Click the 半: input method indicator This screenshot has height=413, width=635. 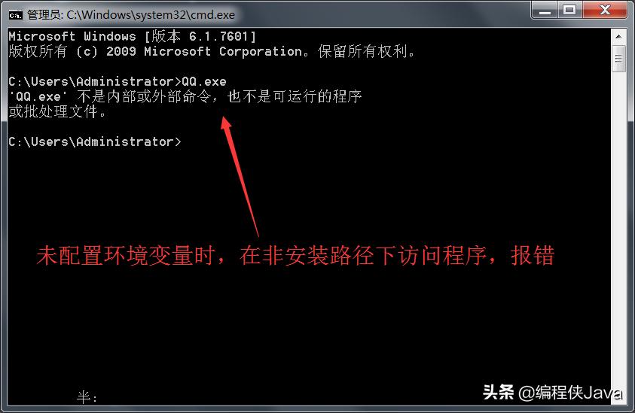[x=87, y=396]
